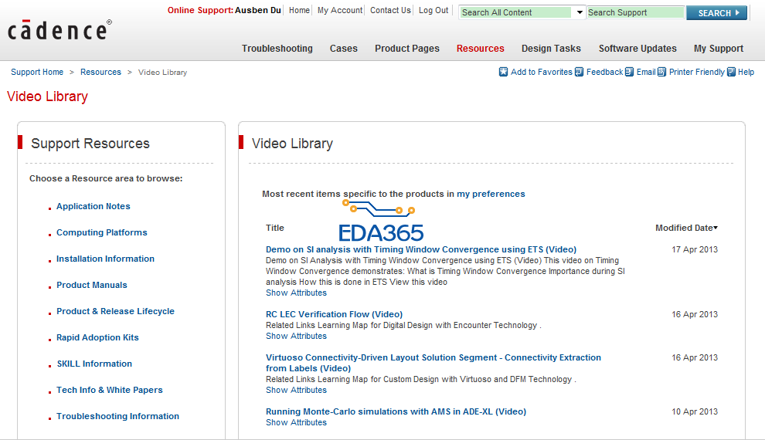Click the Email icon

[629, 72]
